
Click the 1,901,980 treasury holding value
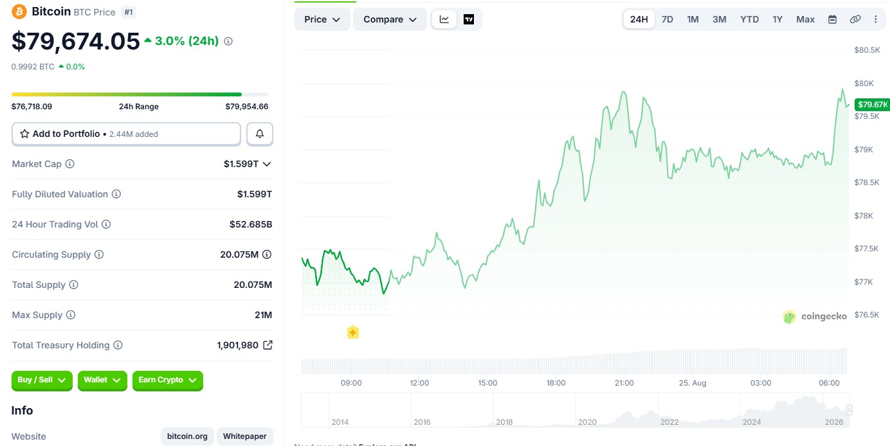(x=238, y=345)
